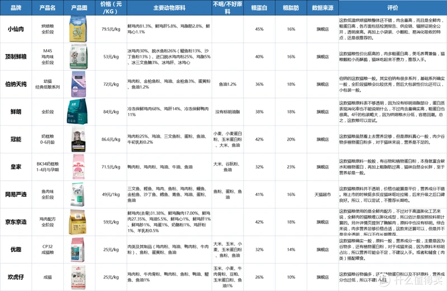Select the brand cell 小仙肉
Viewport: 447px width, 291px height.
(x=16, y=29)
